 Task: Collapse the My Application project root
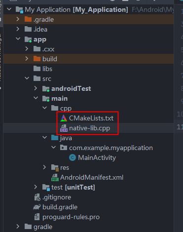(x=9, y=9)
